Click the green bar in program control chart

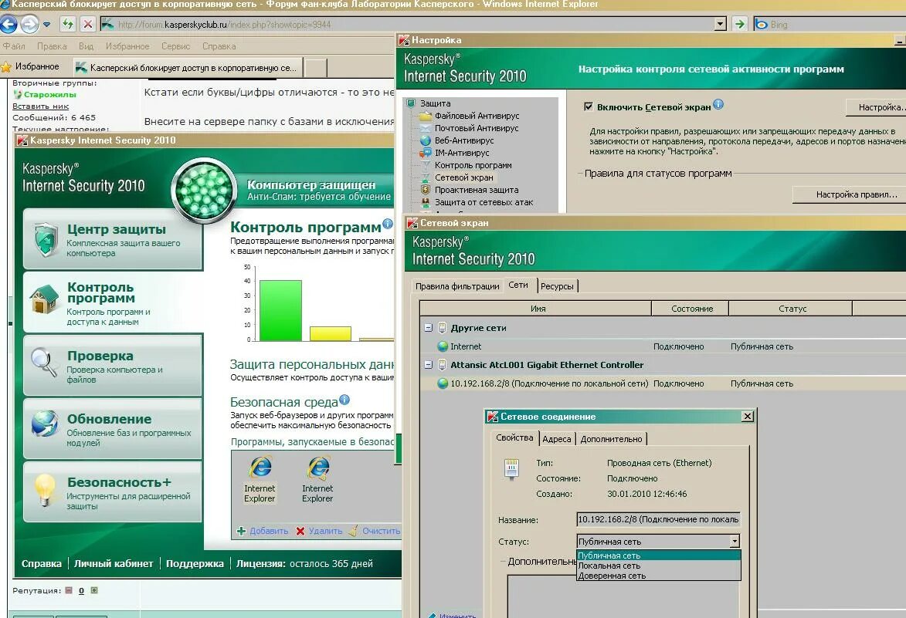(x=280, y=310)
